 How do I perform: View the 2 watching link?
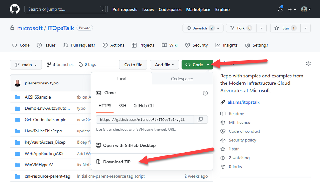point(239,158)
